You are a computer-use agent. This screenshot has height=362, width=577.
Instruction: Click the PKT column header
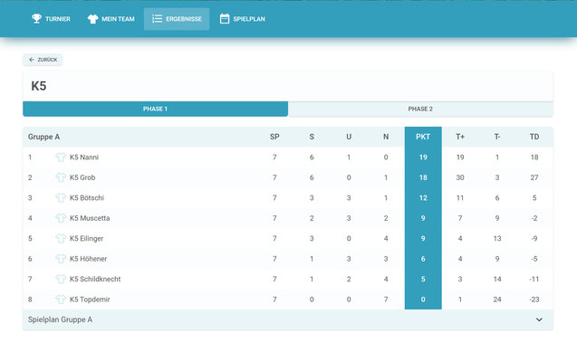coord(423,137)
